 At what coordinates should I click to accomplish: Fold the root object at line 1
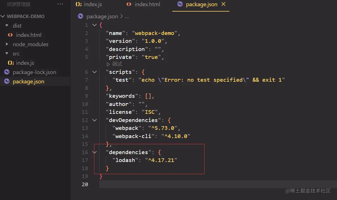(x=94, y=25)
